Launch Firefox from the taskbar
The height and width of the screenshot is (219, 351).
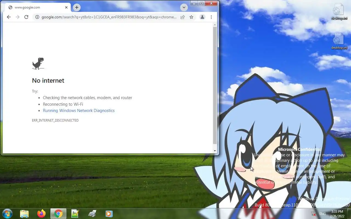click(x=41, y=214)
